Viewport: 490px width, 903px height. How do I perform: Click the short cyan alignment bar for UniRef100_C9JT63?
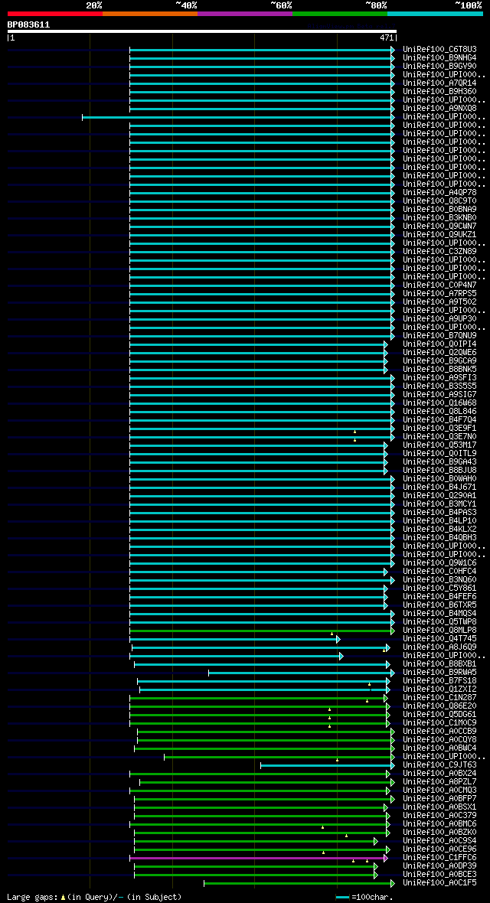[325, 765]
